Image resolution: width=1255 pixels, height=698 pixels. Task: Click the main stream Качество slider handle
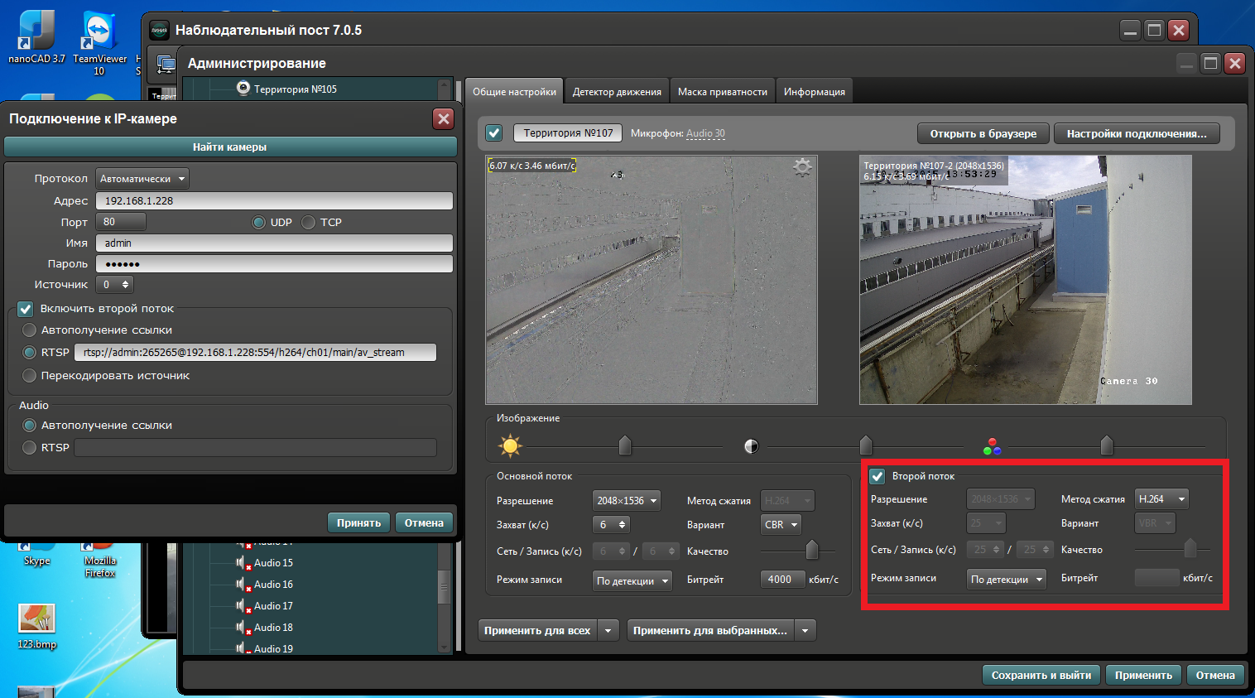point(811,549)
